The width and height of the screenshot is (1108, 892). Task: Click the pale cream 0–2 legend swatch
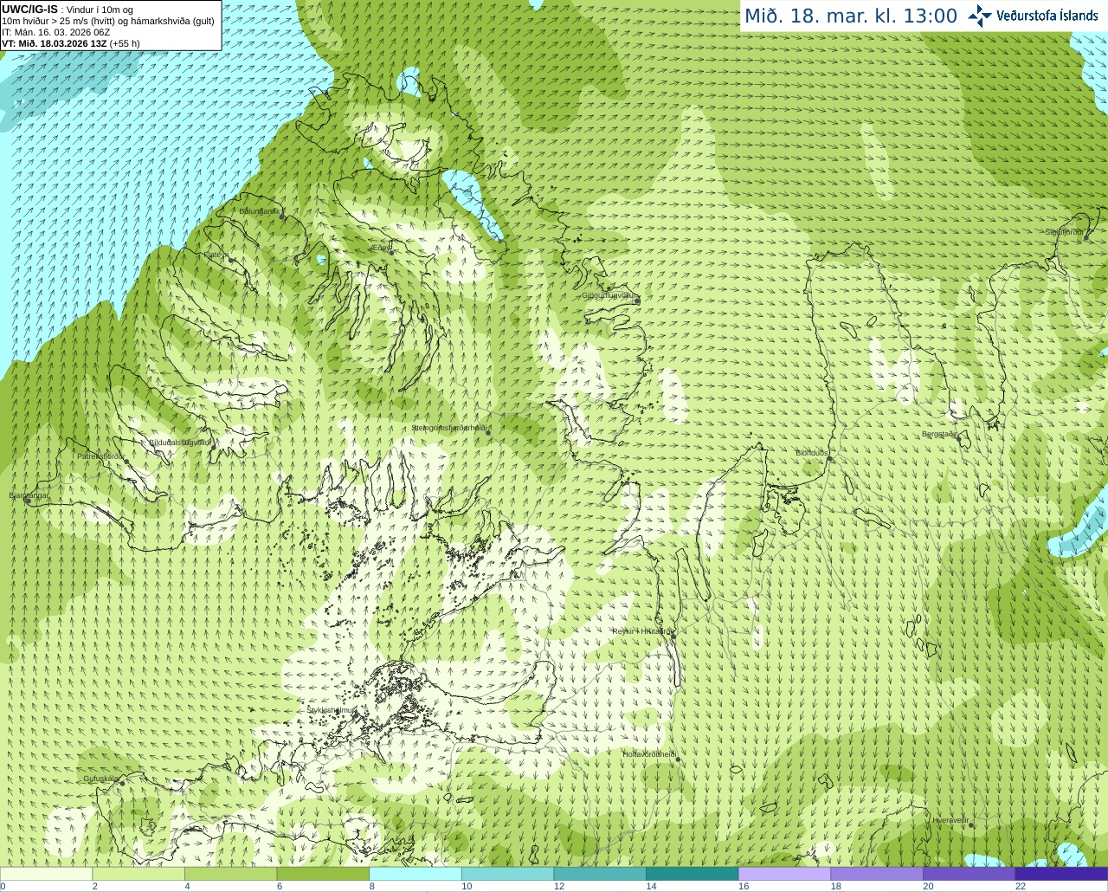pos(46,874)
